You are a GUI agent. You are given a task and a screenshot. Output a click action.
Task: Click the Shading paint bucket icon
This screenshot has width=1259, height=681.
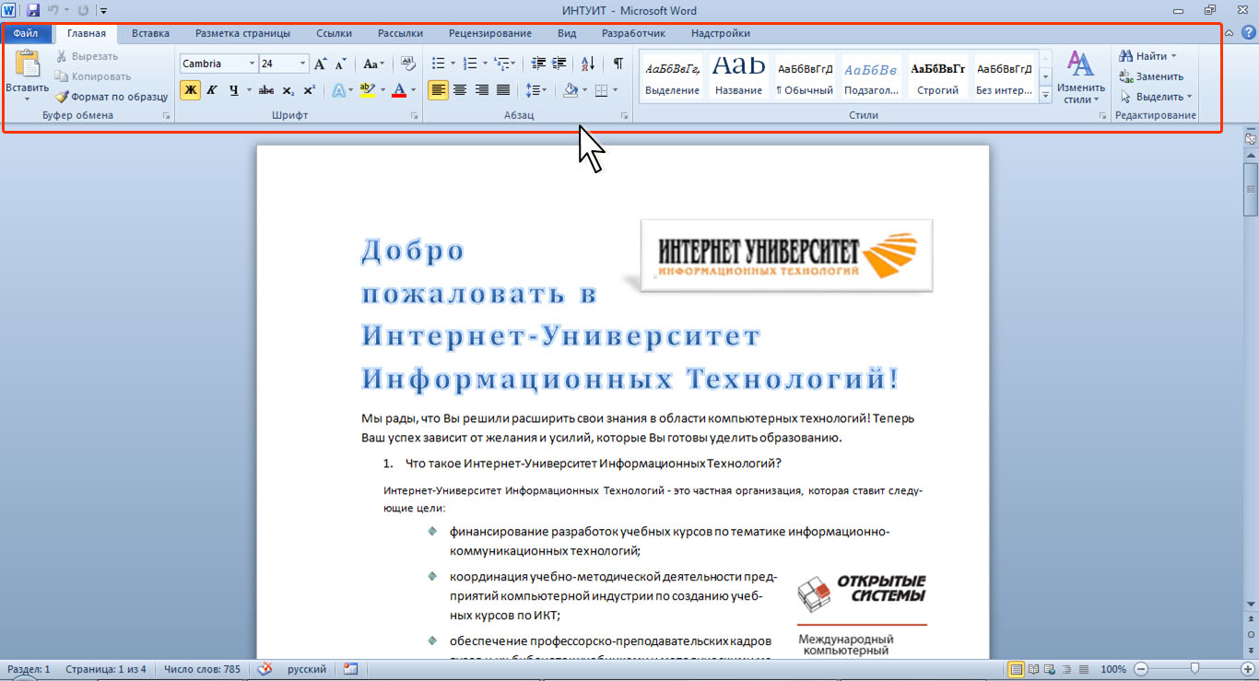click(571, 89)
